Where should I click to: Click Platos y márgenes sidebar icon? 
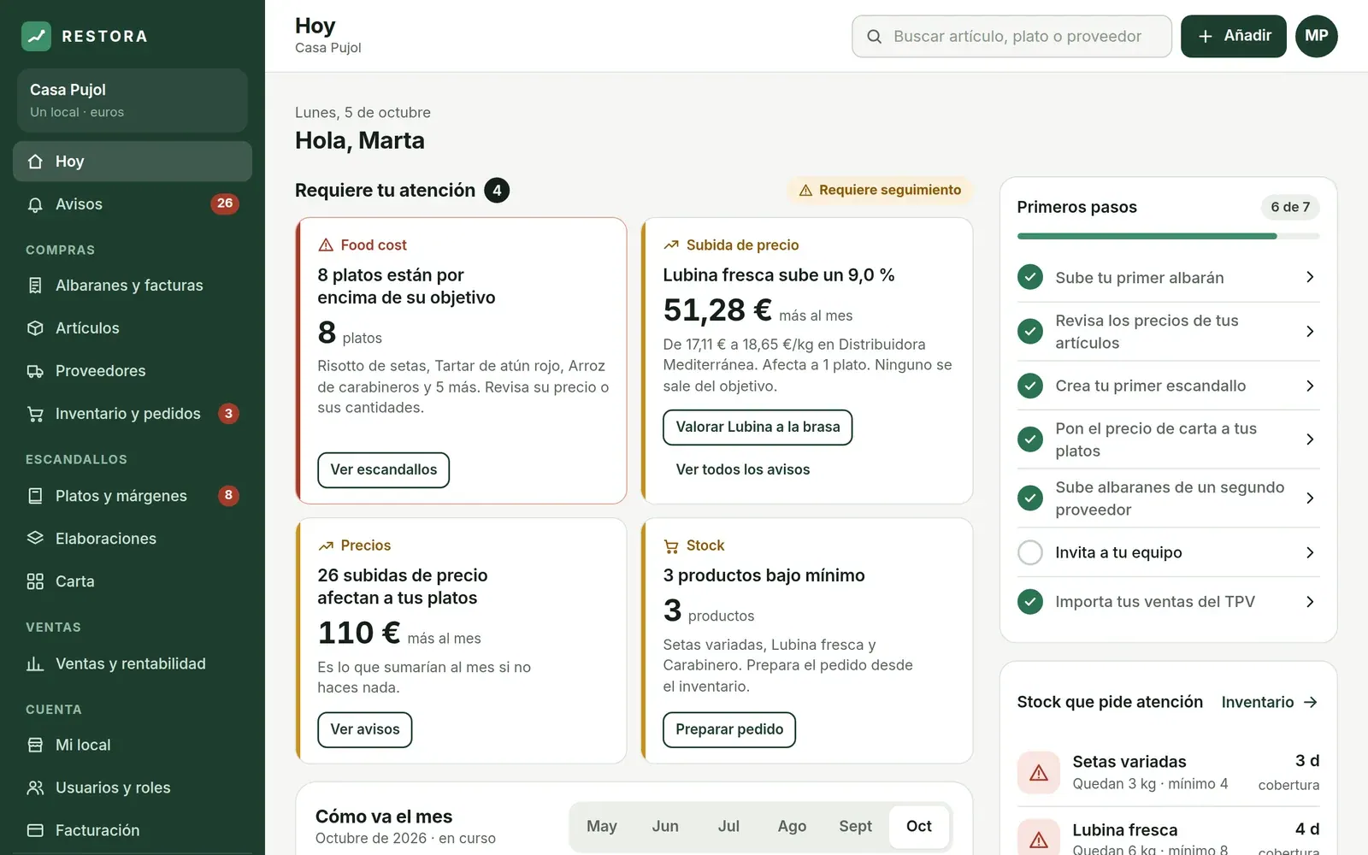(x=35, y=496)
